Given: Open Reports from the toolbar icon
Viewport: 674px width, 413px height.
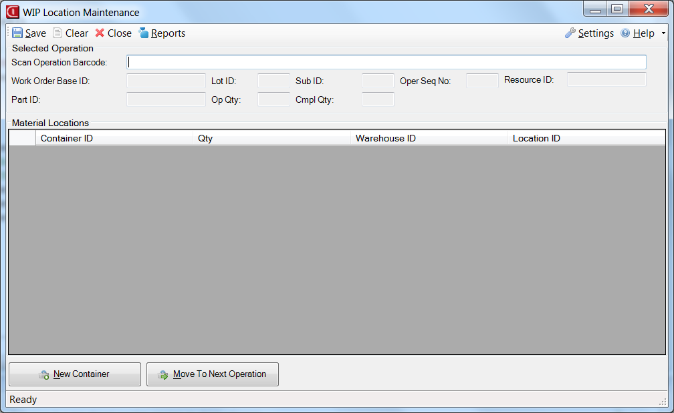Looking at the screenshot, I should [x=143, y=33].
